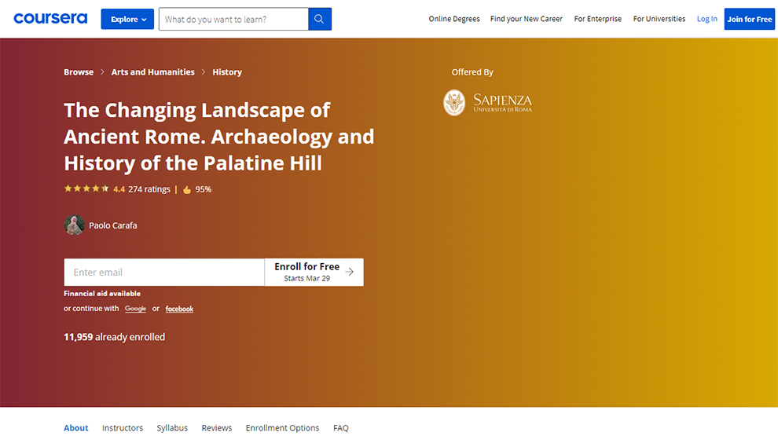Open the Explore dropdown menu

[127, 19]
